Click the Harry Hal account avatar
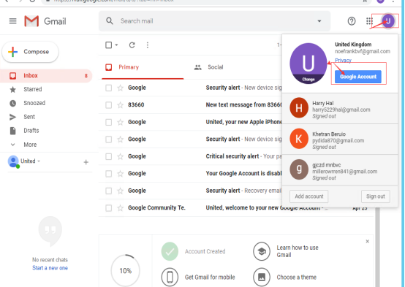Screen dimensions: 405x287 point(299,108)
